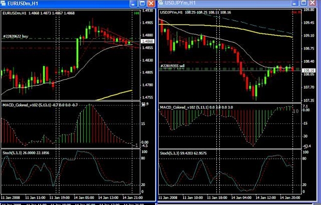Click the 14 Jan 05:00 time label in EURUSD chart
This screenshot has height=205, width=321.
click(x=84, y=198)
